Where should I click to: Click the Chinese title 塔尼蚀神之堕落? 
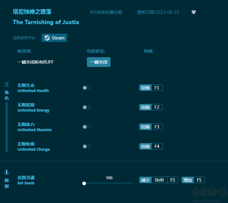click(x=32, y=12)
